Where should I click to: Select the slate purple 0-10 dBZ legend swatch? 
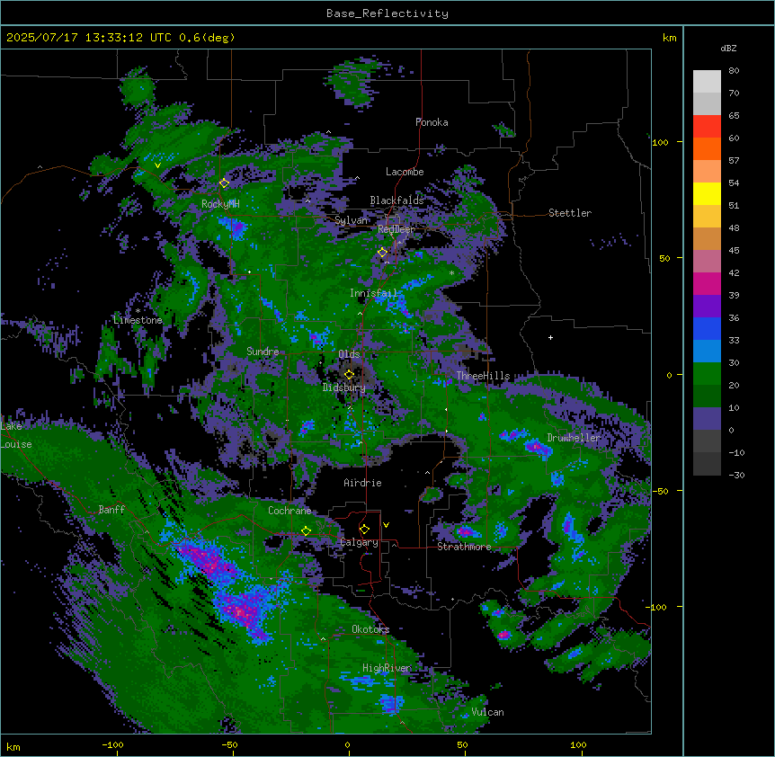(x=707, y=419)
